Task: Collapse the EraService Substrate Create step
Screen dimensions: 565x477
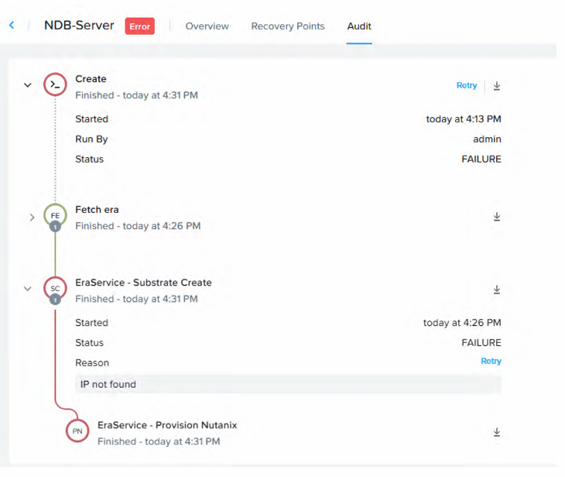Action: (x=28, y=289)
